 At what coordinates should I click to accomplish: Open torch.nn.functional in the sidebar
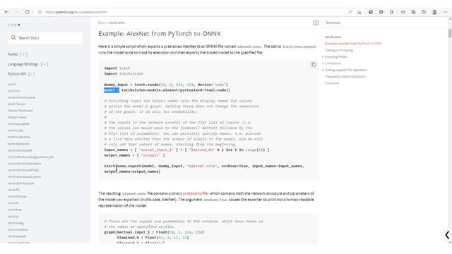pyautogui.click(x=21, y=97)
